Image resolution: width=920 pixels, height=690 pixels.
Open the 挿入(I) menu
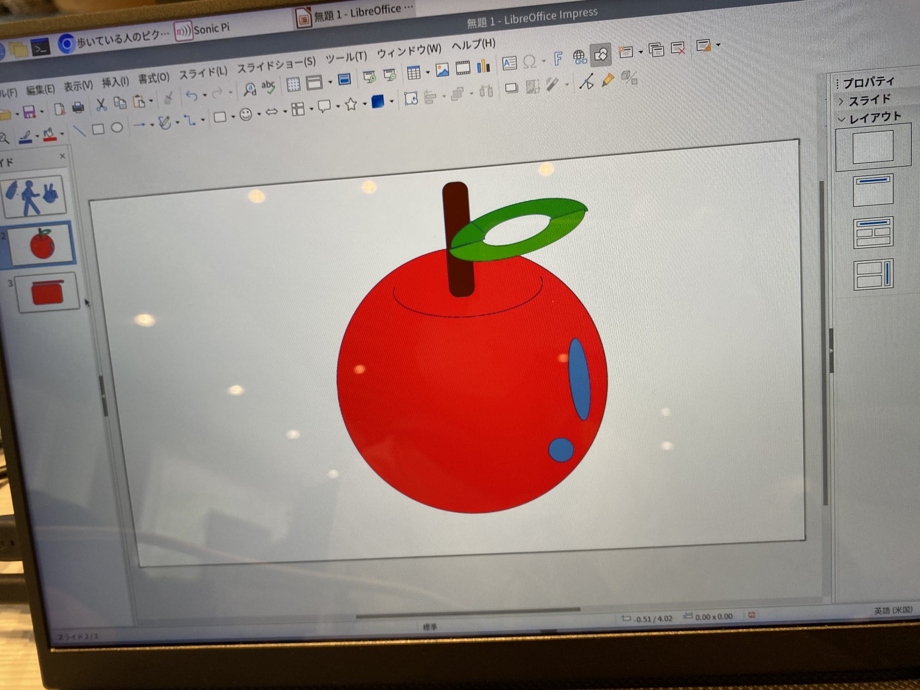tap(115, 82)
